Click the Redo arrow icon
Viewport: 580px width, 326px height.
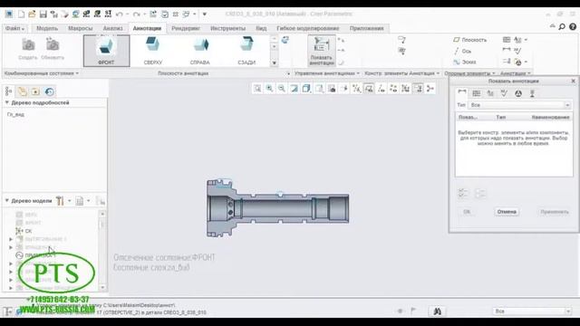(x=137, y=14)
